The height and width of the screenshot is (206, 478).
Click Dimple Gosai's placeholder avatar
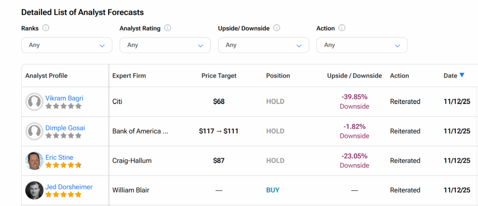(35, 131)
